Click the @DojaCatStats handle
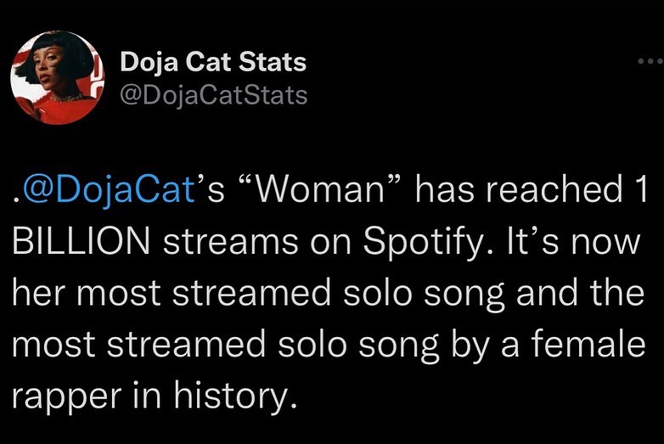Image resolution: width=664 pixels, height=444 pixels. click(x=213, y=93)
